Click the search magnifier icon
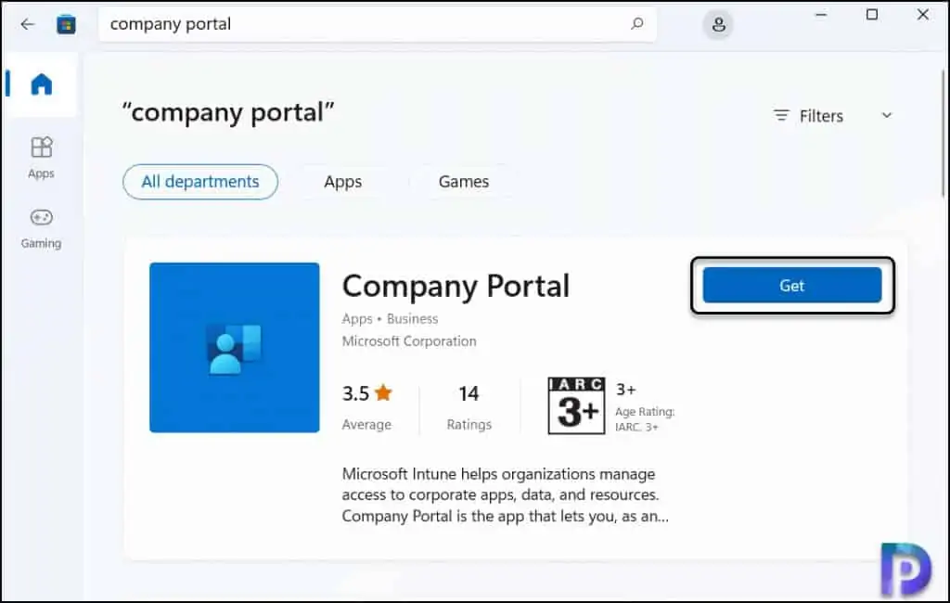Image resolution: width=950 pixels, height=603 pixels. click(x=636, y=23)
